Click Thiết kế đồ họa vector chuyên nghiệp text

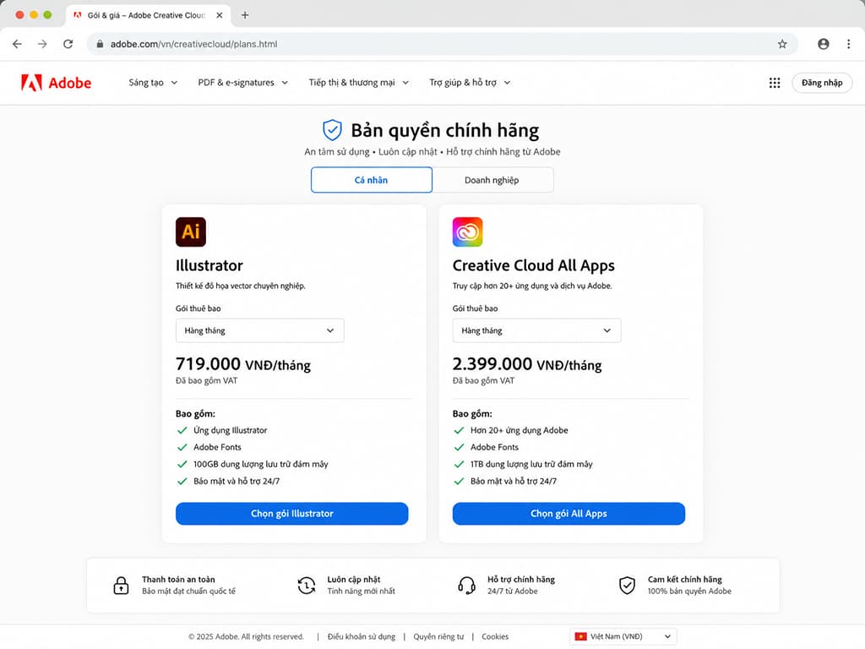241,286
